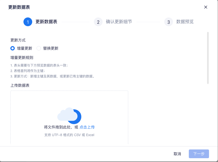This screenshot has height=162, width=218.
Task: Click the rule text 表格首列将作为主键
Action: 28,71
